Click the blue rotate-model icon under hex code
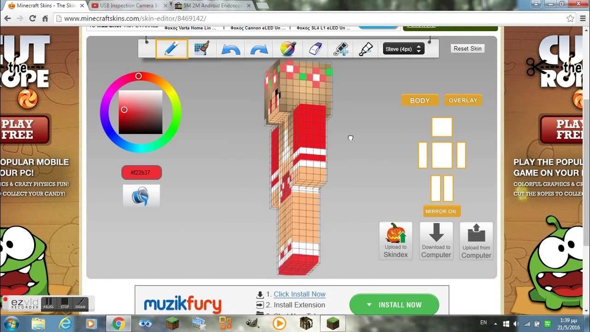 [x=141, y=196]
